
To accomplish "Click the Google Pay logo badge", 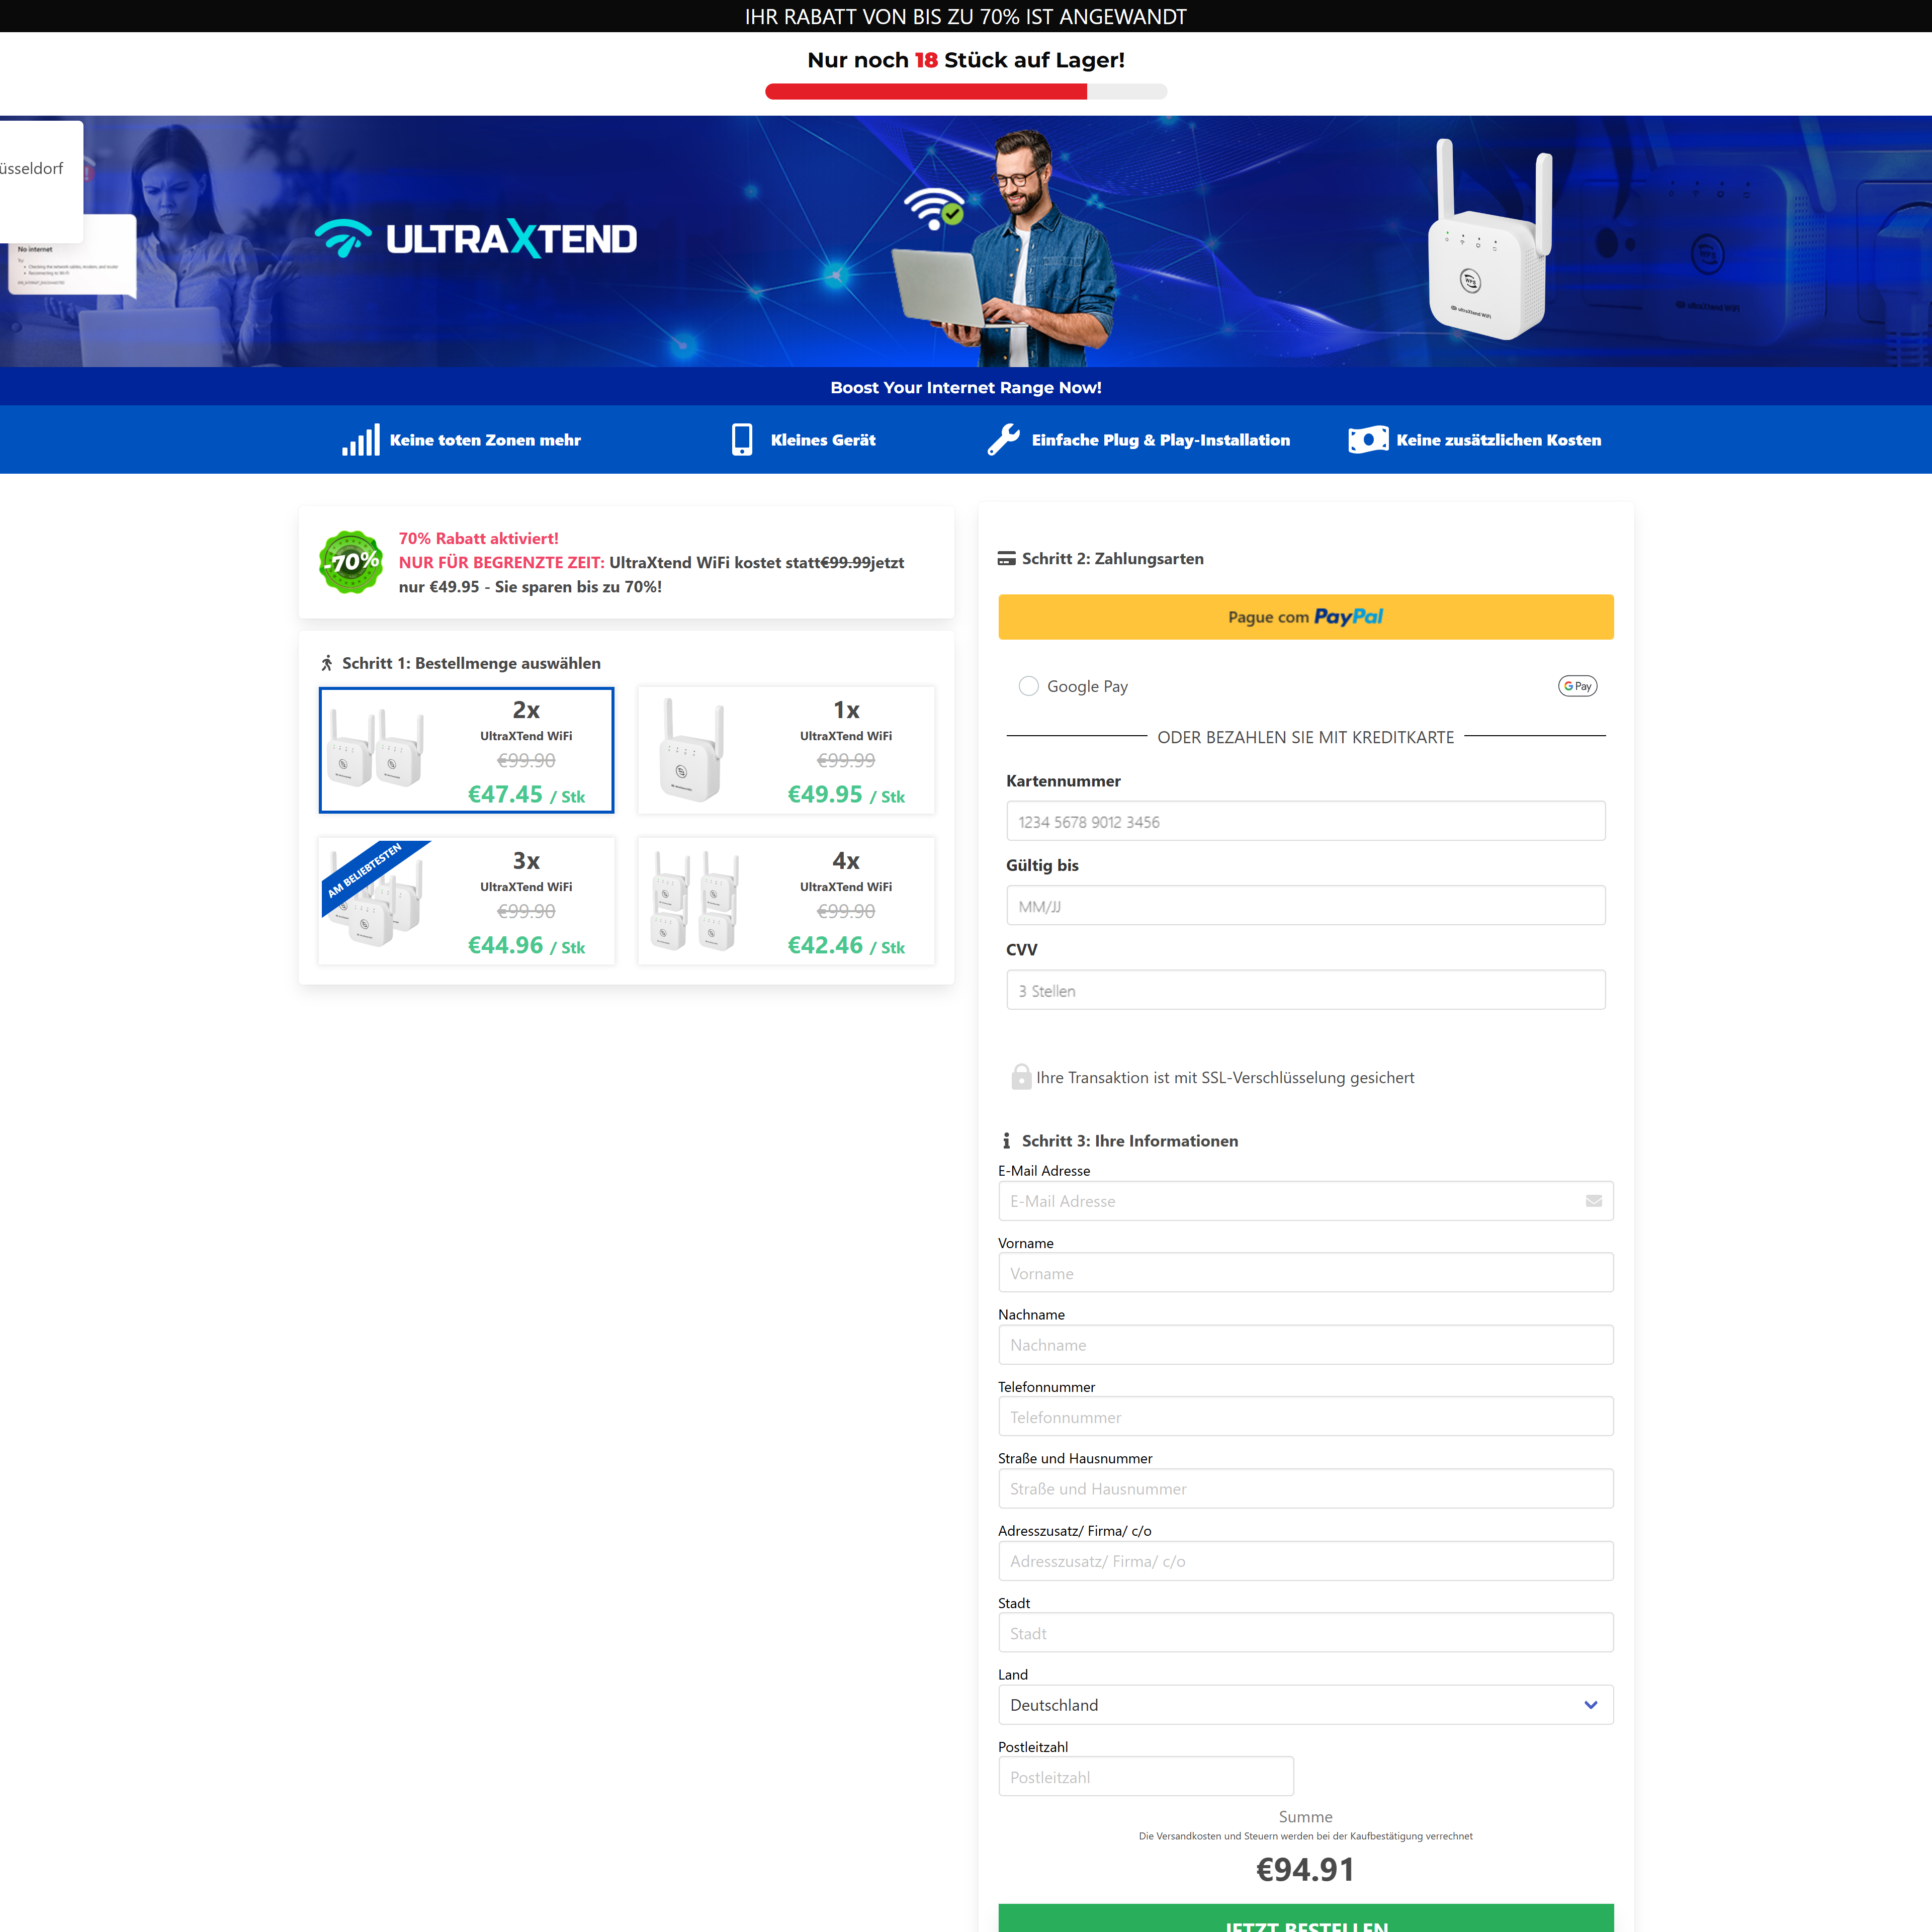I will point(1577,686).
